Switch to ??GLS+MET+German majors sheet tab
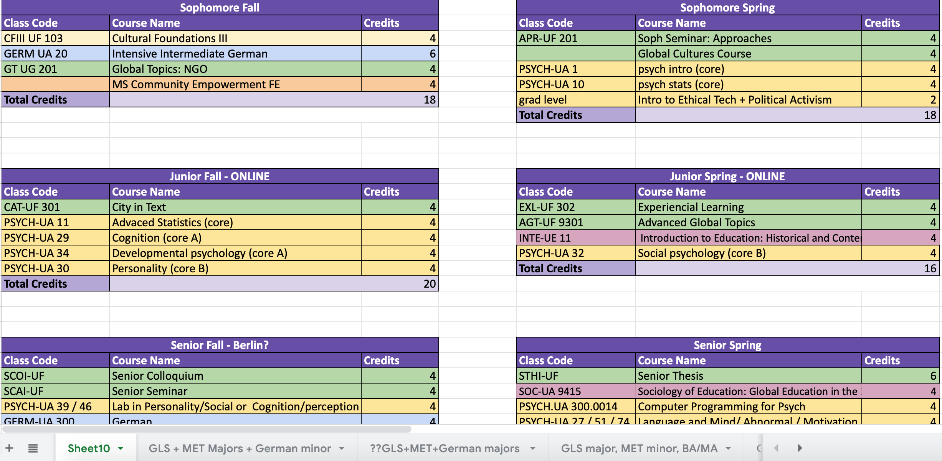Screen dimensions: 942x461 (444, 448)
